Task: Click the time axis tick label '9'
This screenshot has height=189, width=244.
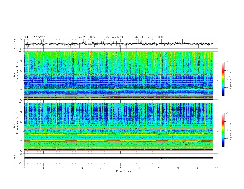Action: [197, 168]
